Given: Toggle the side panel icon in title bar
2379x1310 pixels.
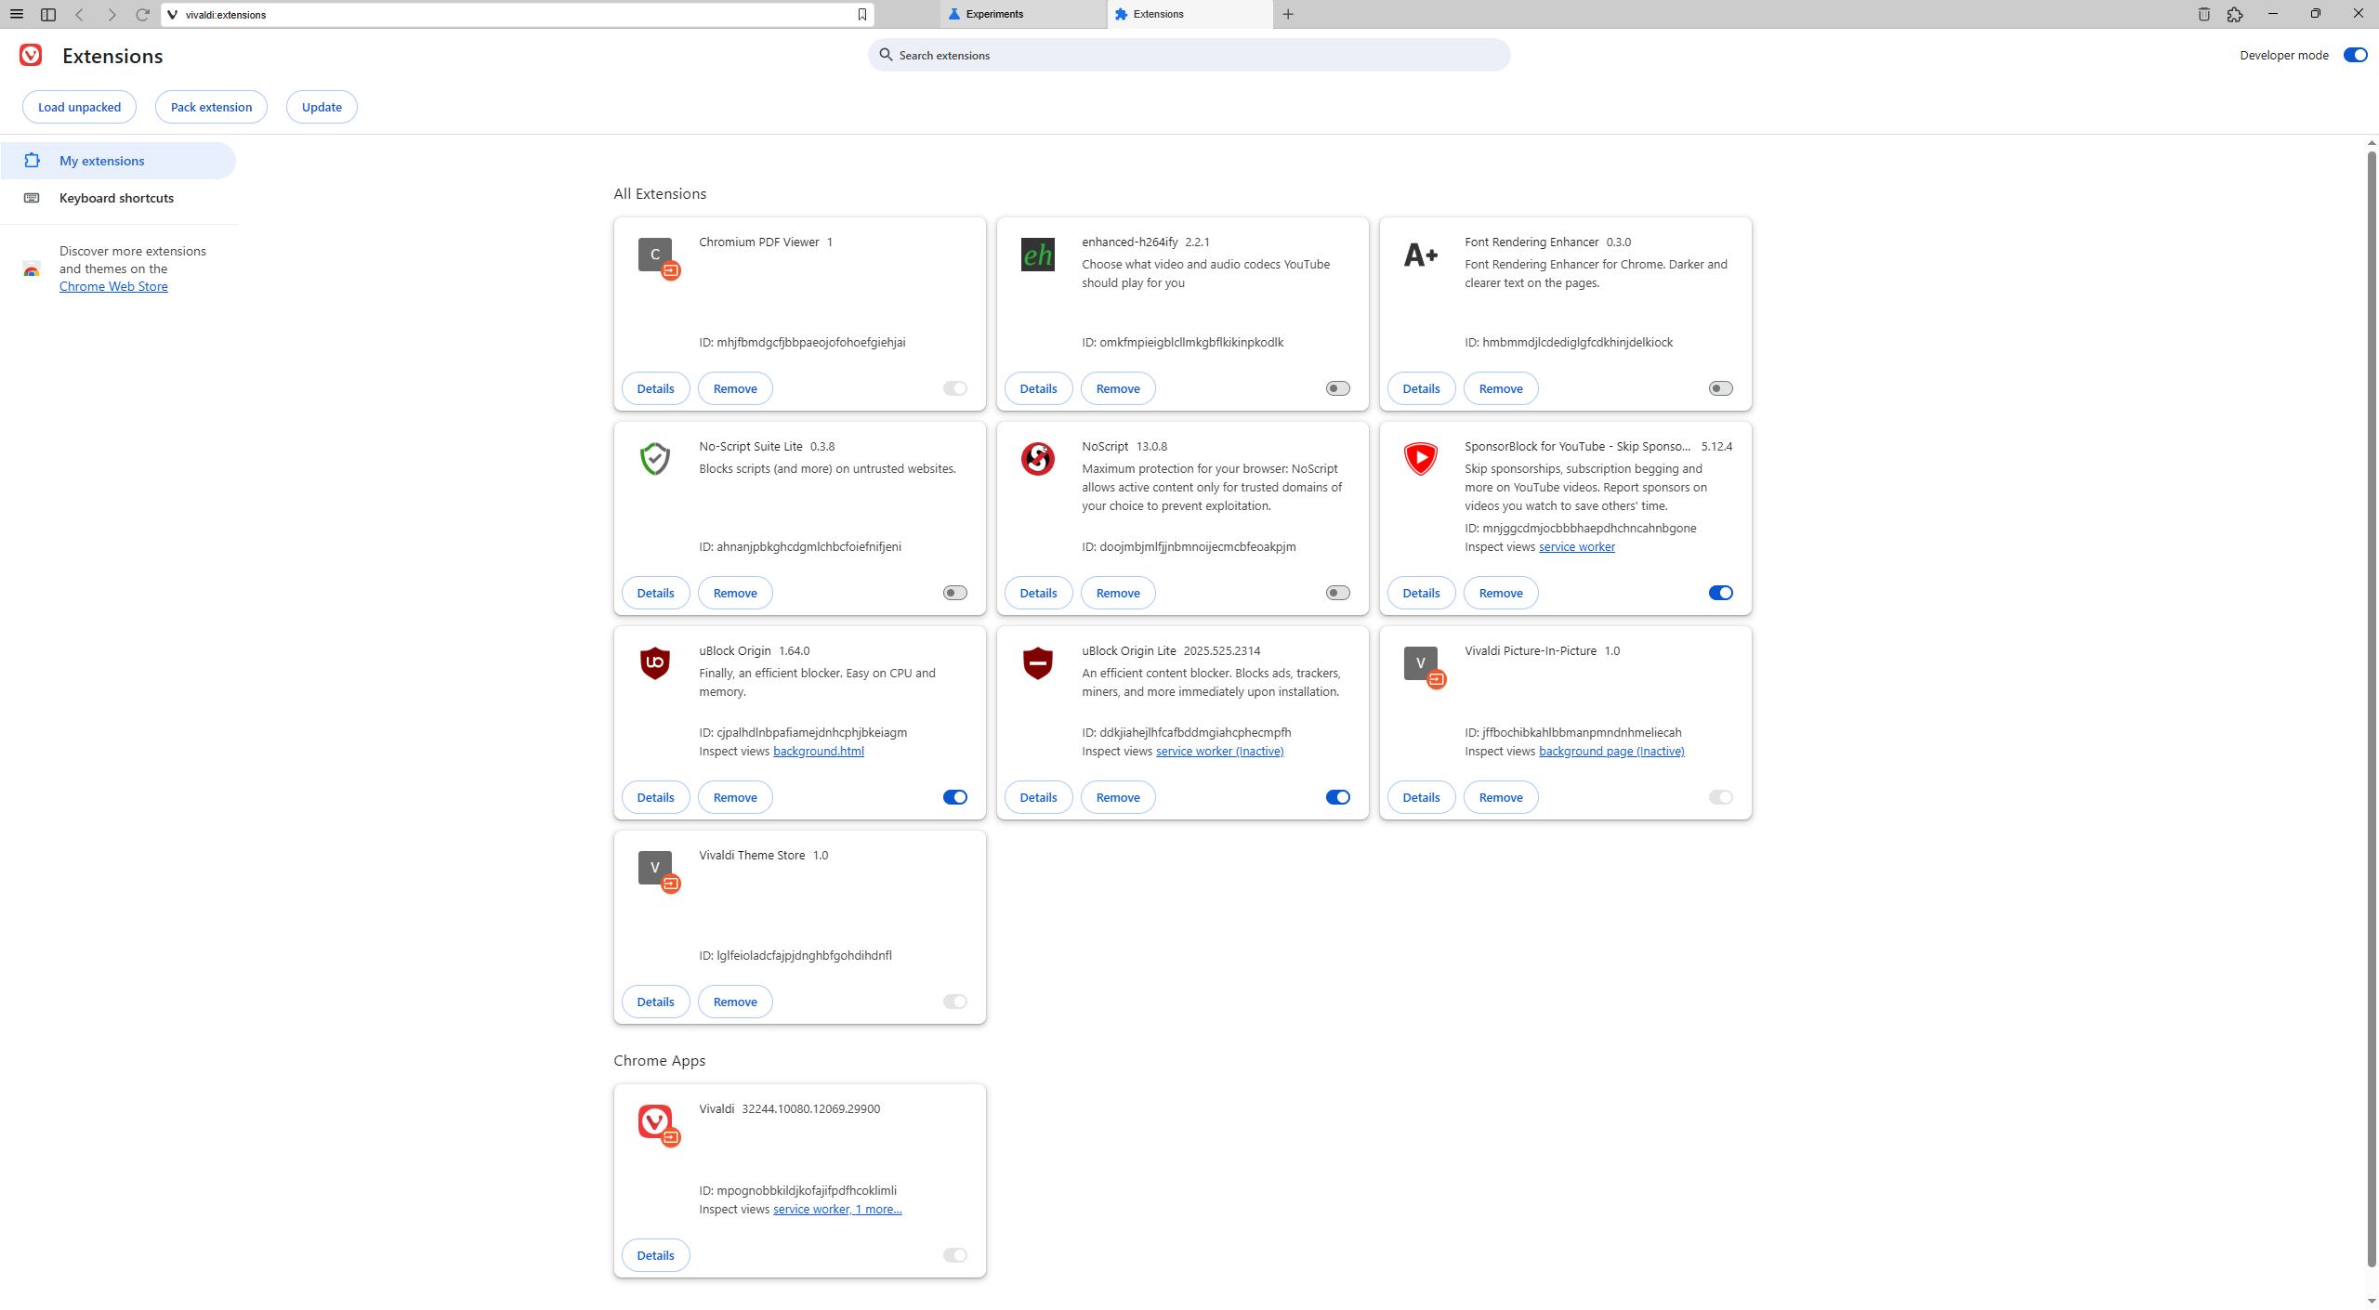Looking at the screenshot, I should coord(48,14).
